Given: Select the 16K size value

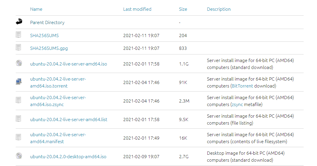Looking at the screenshot, I should [x=183, y=138].
